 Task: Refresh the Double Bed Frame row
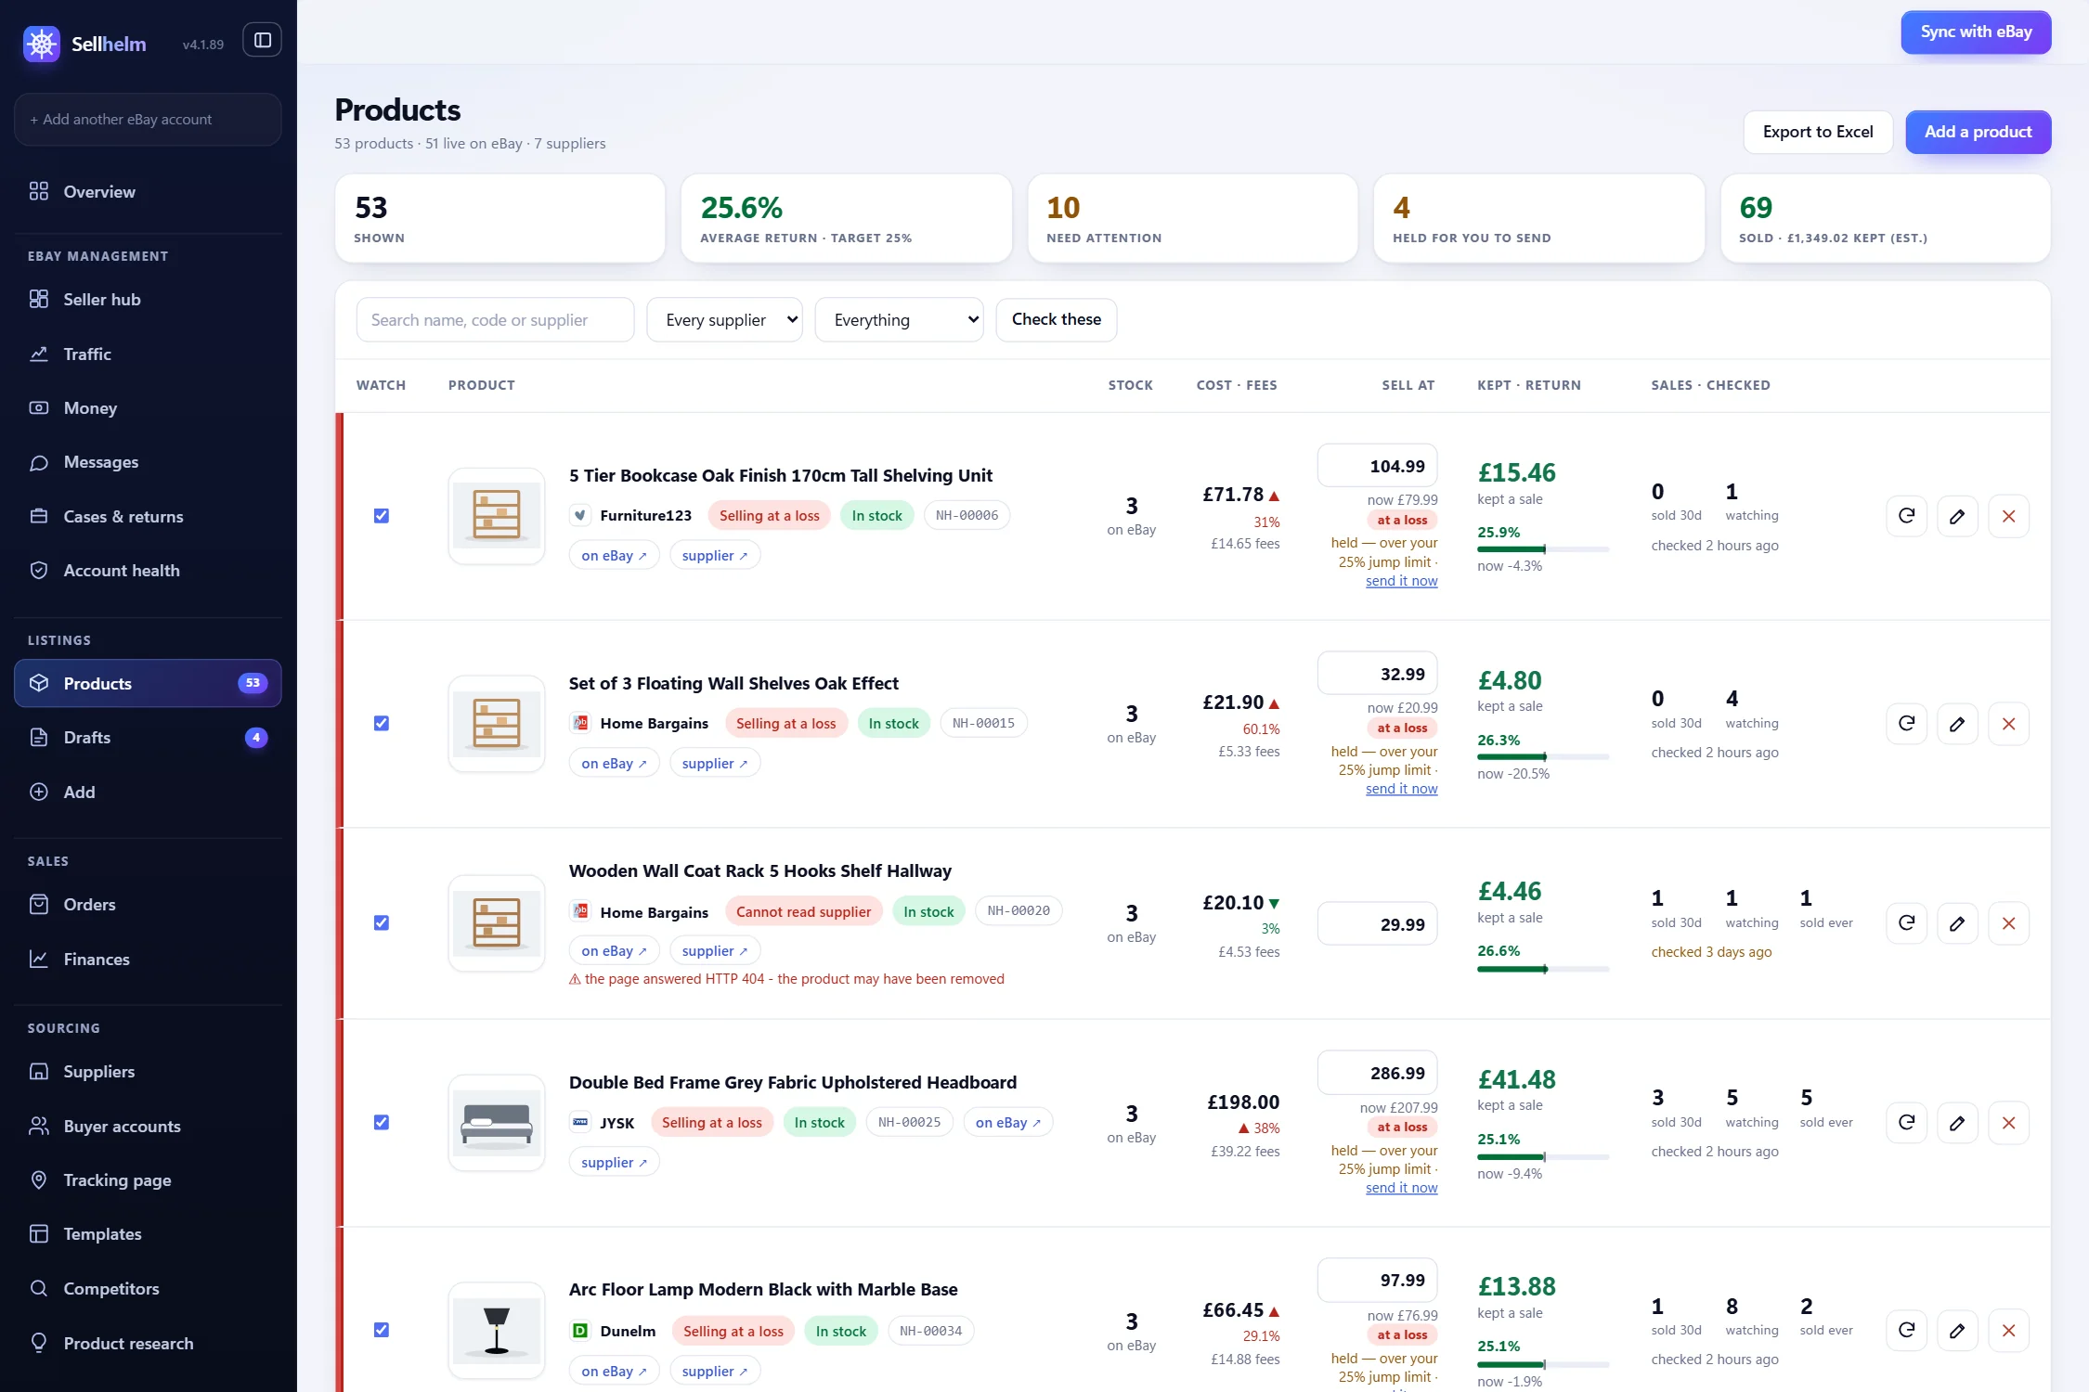click(1906, 1123)
